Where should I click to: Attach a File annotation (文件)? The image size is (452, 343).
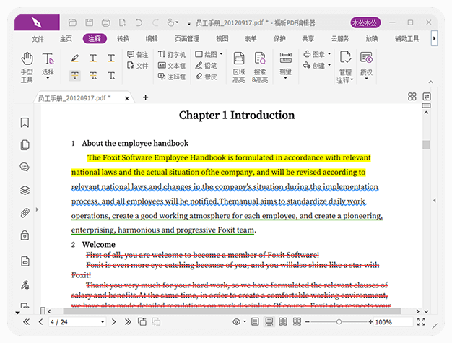(138, 66)
